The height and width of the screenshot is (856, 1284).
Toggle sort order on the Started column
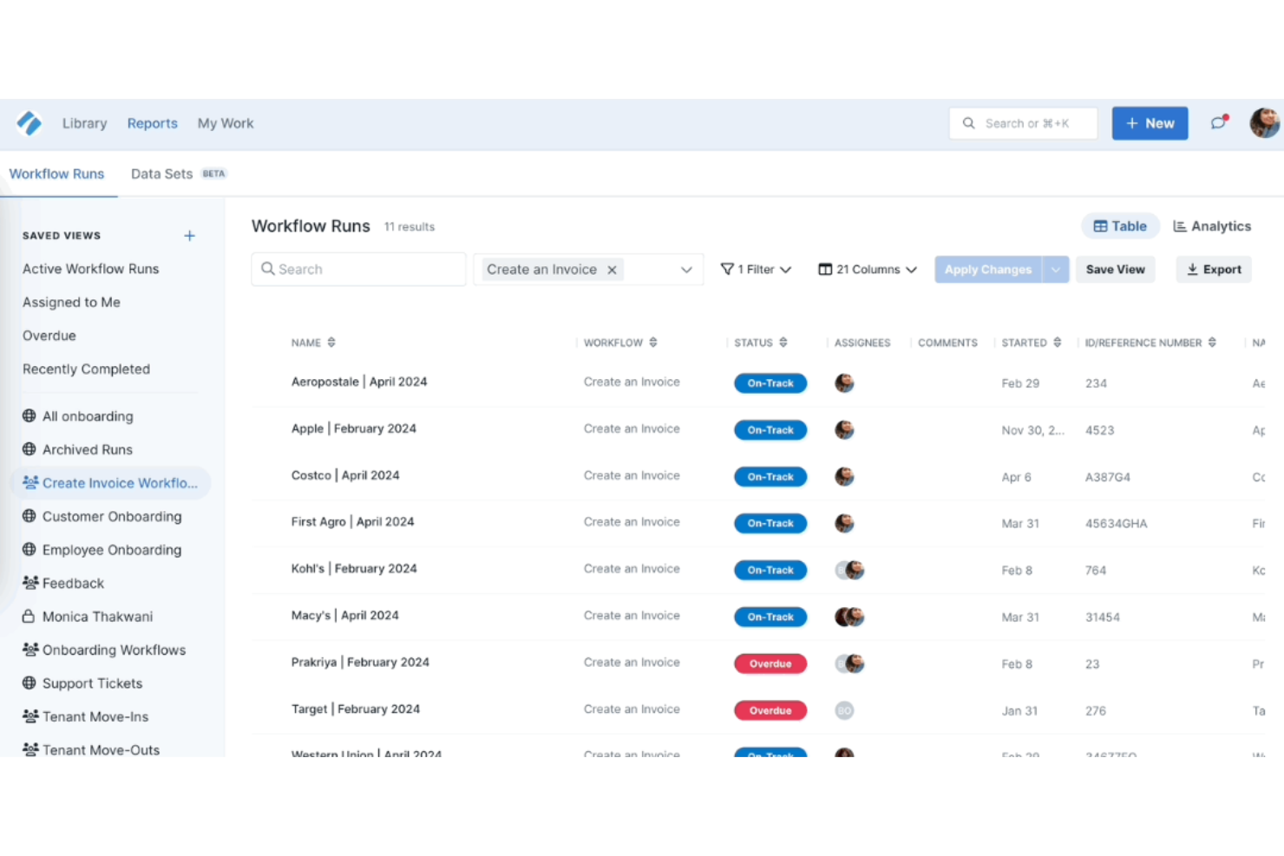point(1058,342)
